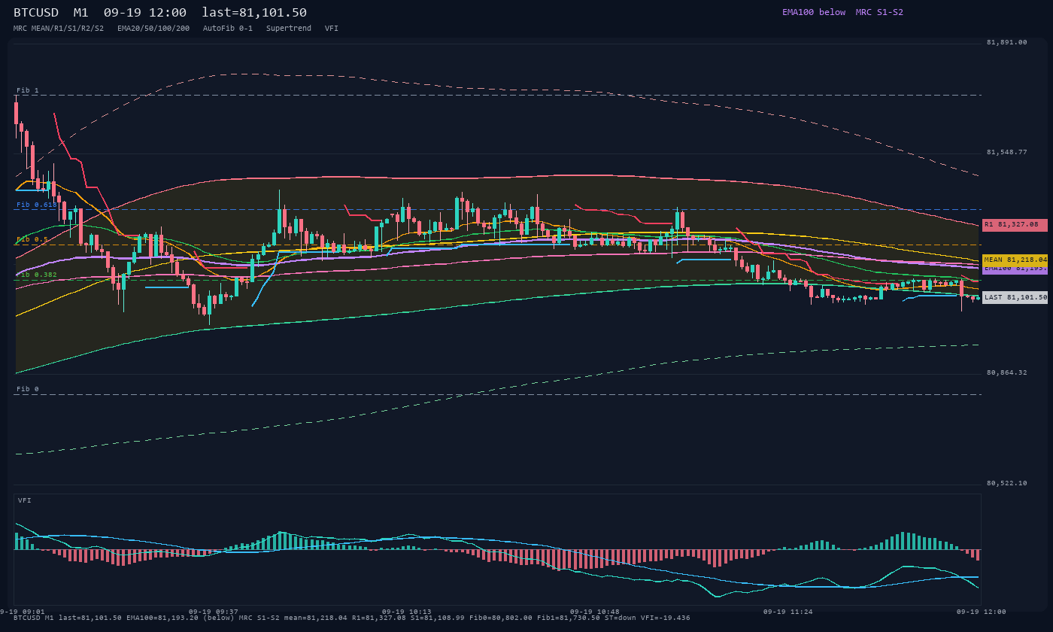Select the 09-19 11:24 time axis label
Image resolution: width=1053 pixels, height=632 pixels.
(x=788, y=612)
